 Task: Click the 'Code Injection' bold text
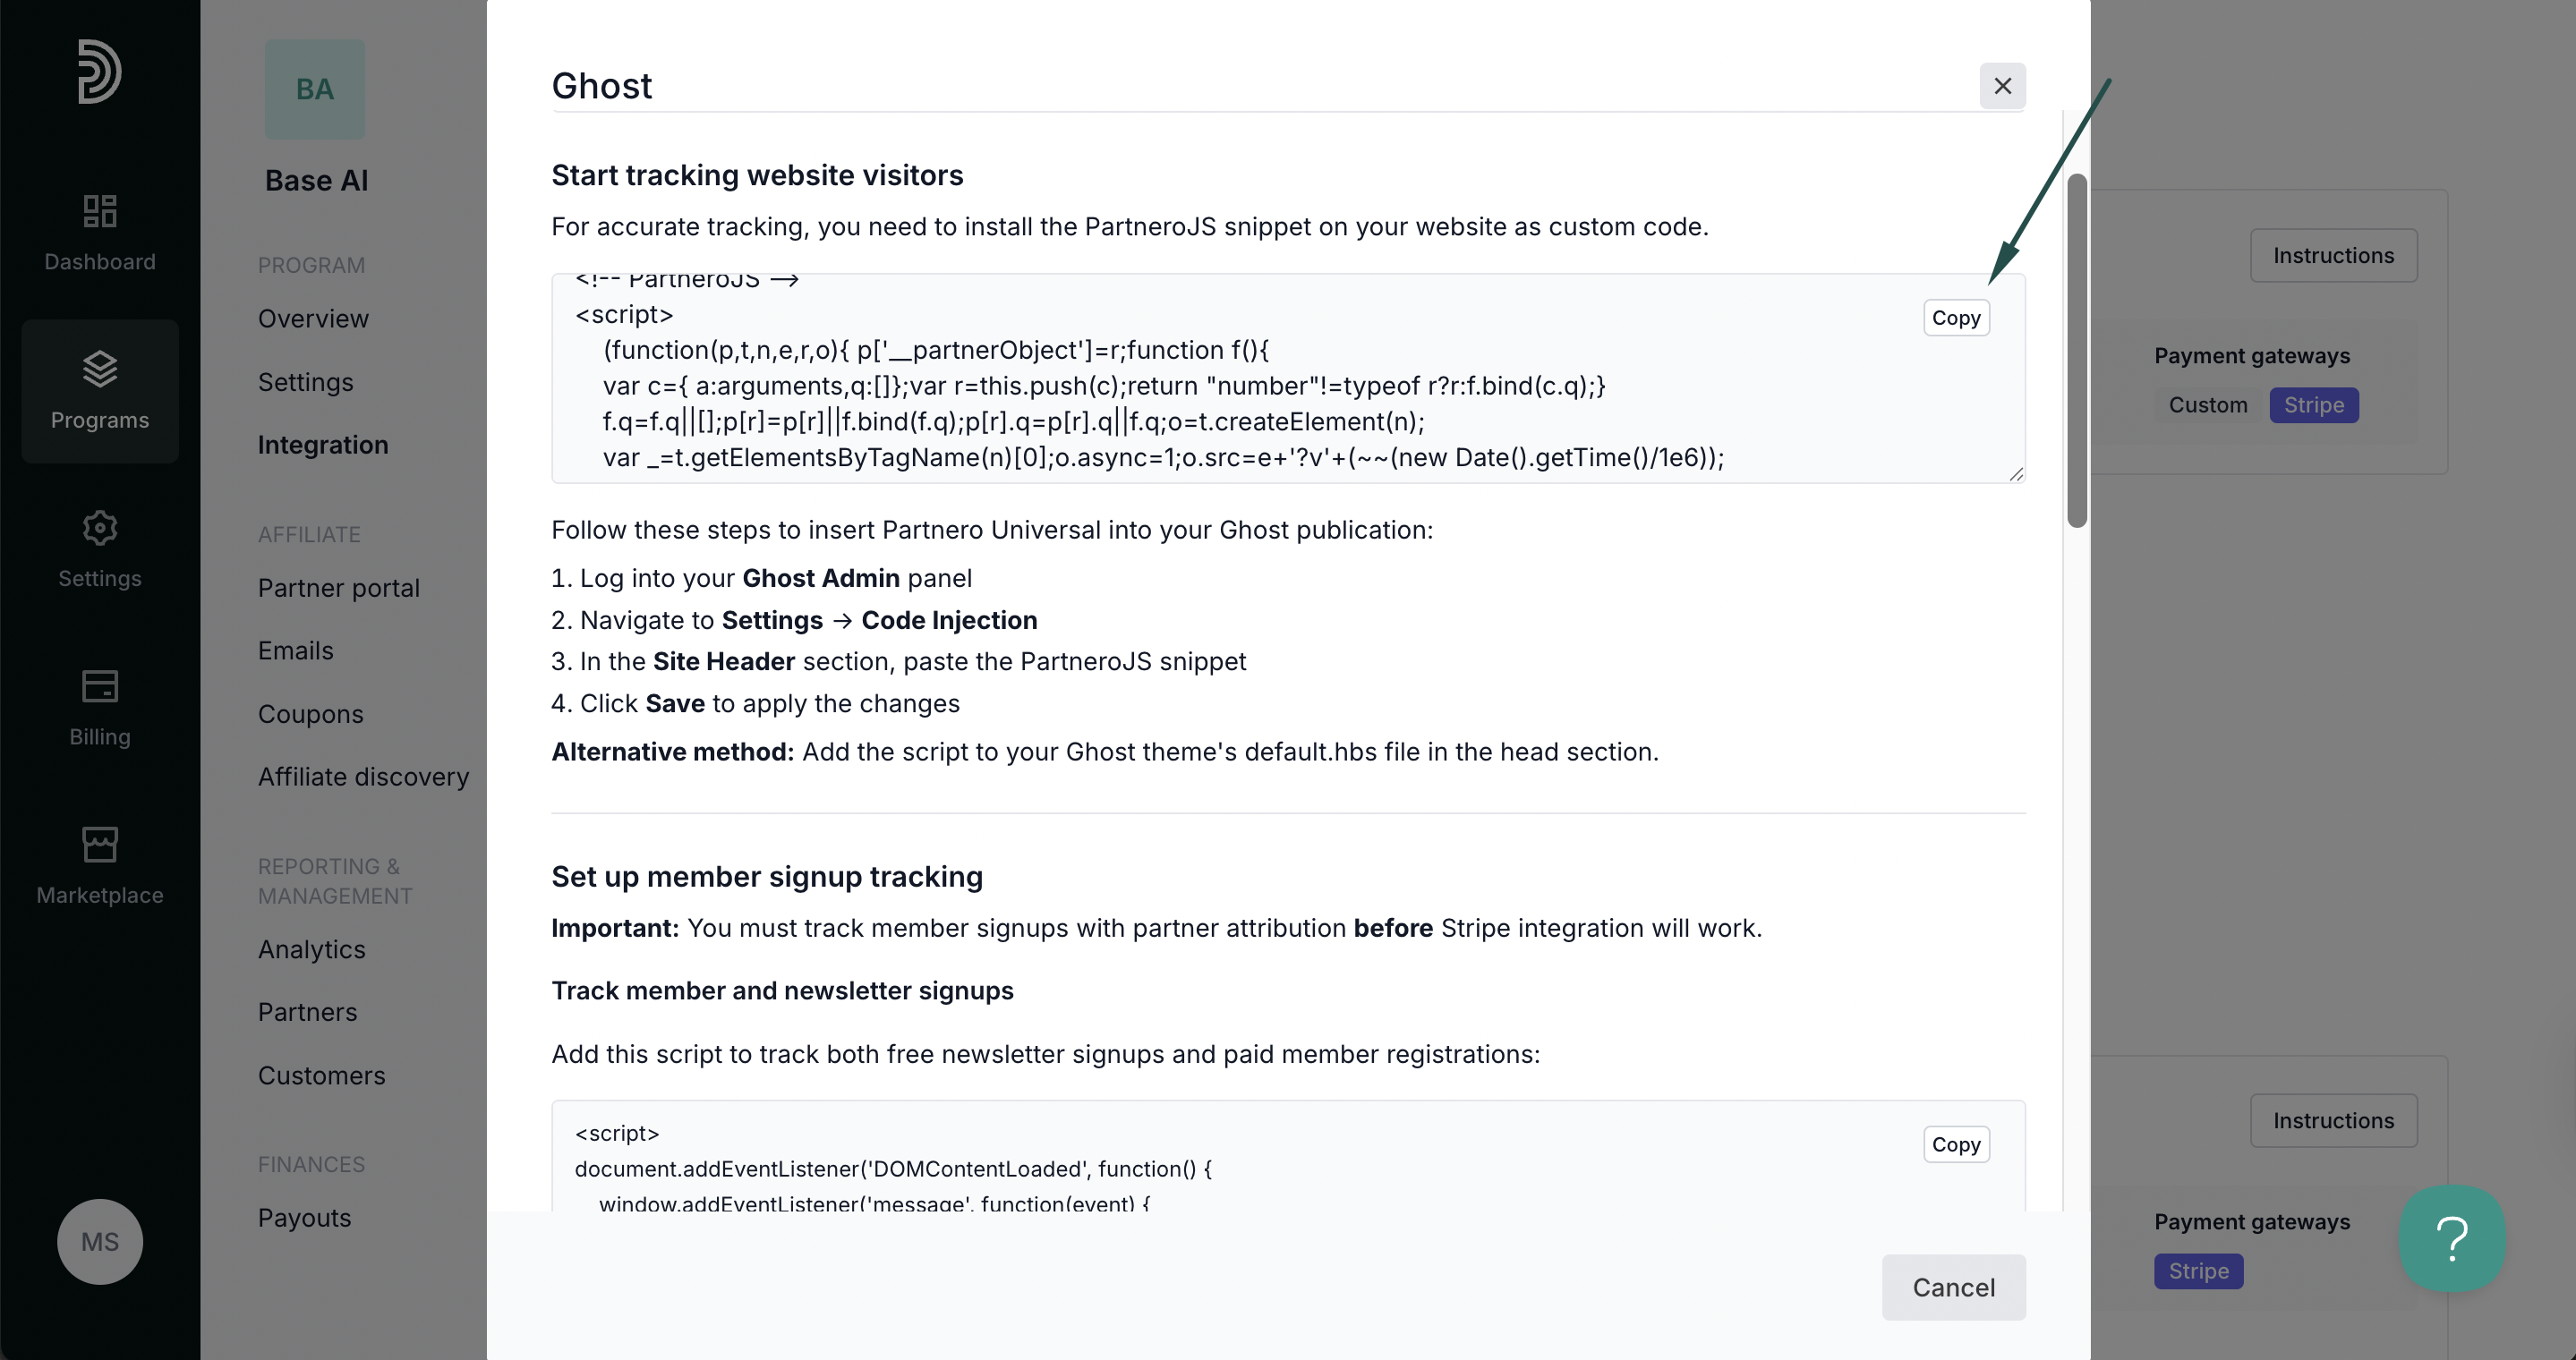(x=949, y=619)
